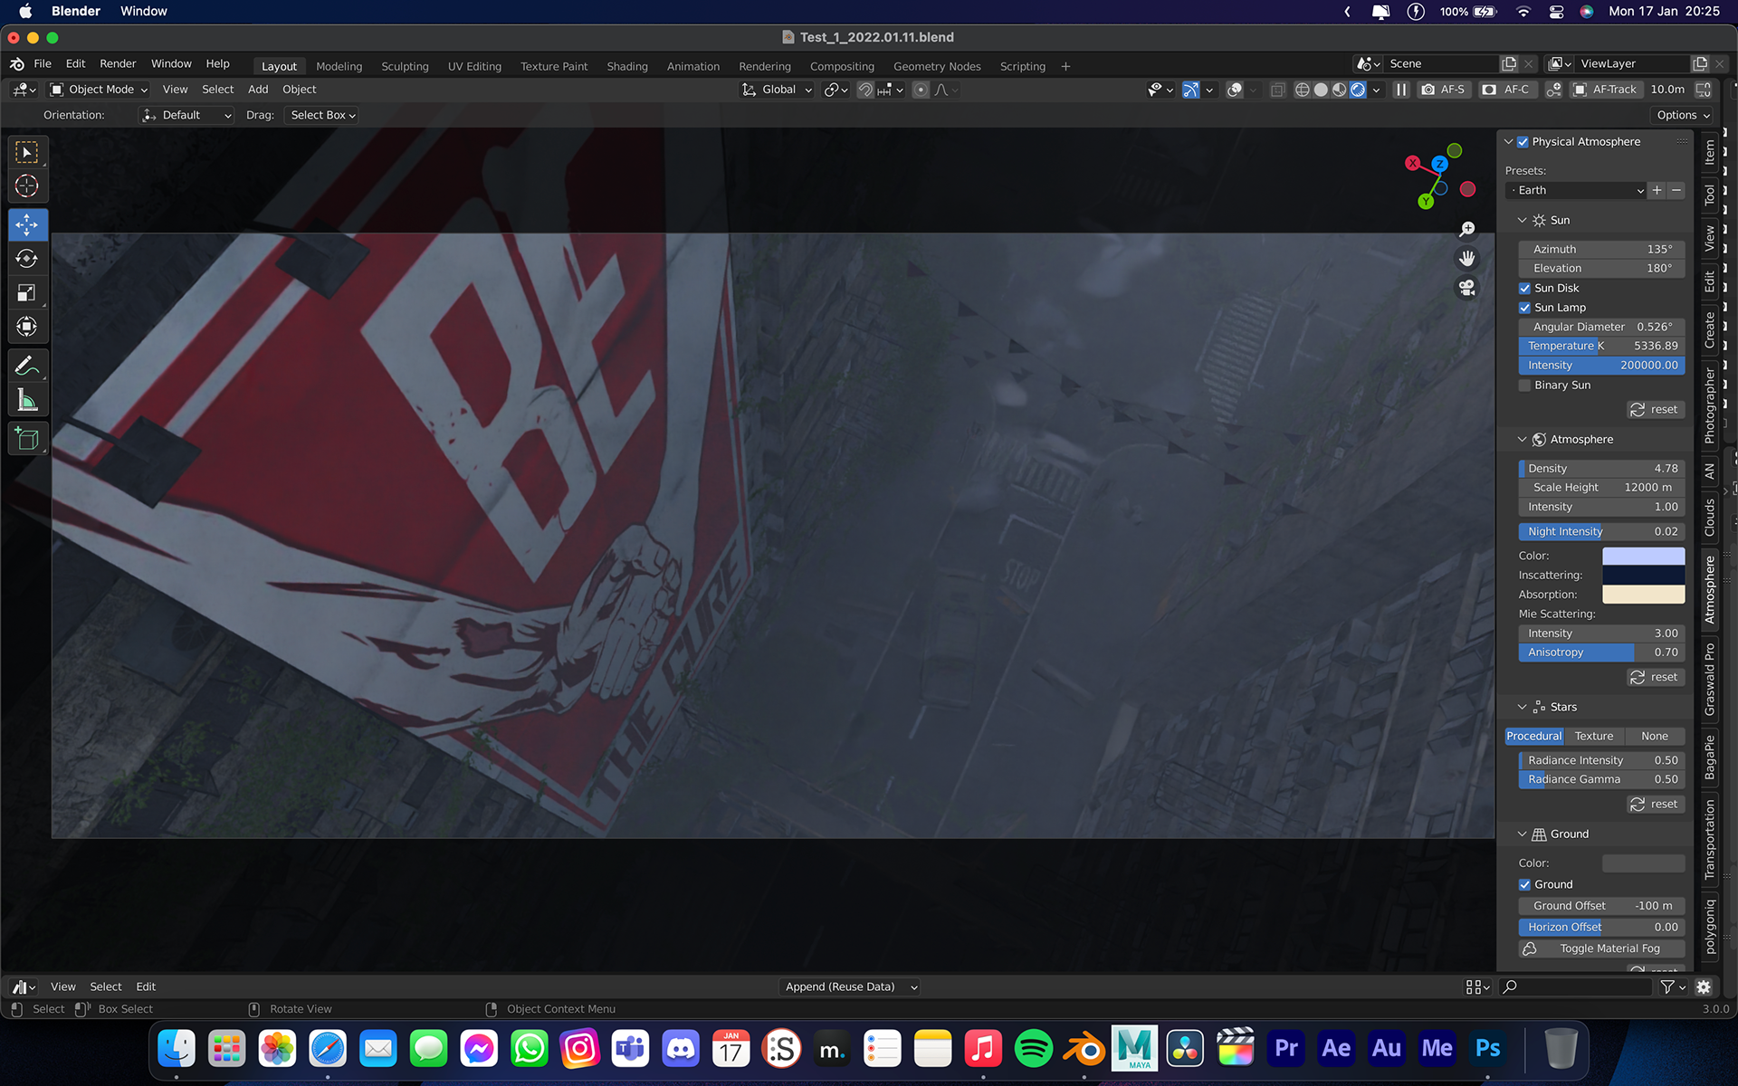Click the Anisotropy slider
1738x1086 pixels.
[1601, 653]
